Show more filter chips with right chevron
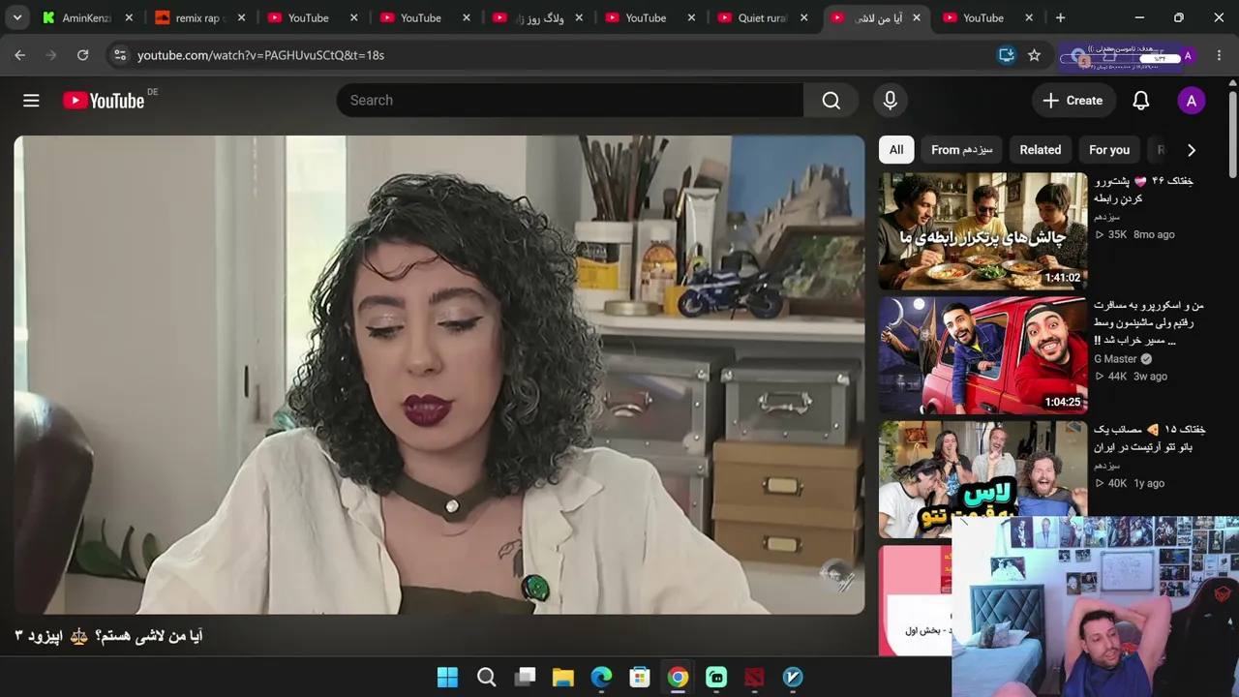Image resolution: width=1239 pixels, height=697 pixels. click(1192, 150)
